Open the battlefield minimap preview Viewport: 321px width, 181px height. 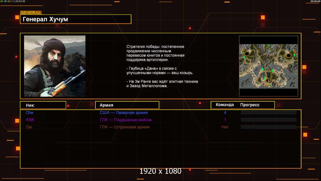point(269,66)
